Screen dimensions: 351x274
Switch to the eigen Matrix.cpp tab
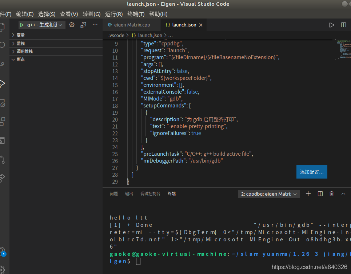coord(132,25)
